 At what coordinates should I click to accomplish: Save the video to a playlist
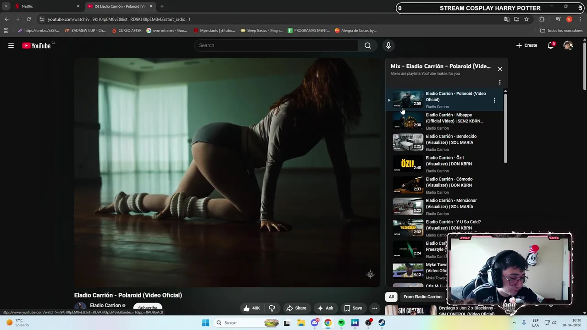pyautogui.click(x=353, y=308)
